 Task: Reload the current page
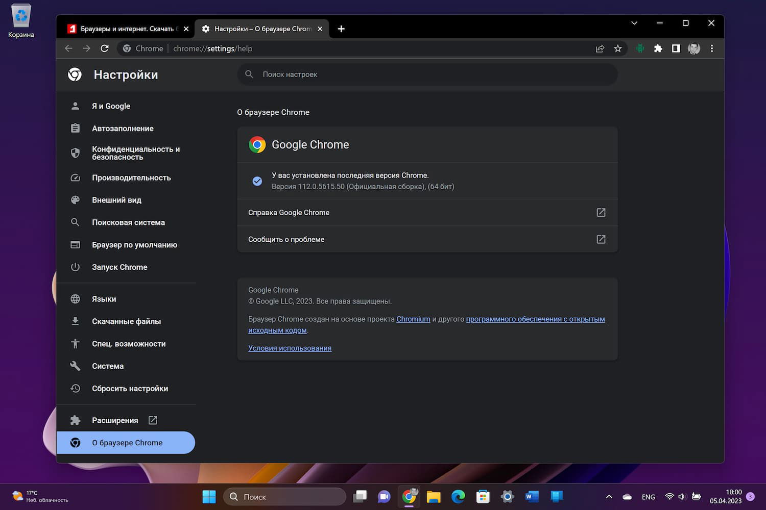click(105, 48)
